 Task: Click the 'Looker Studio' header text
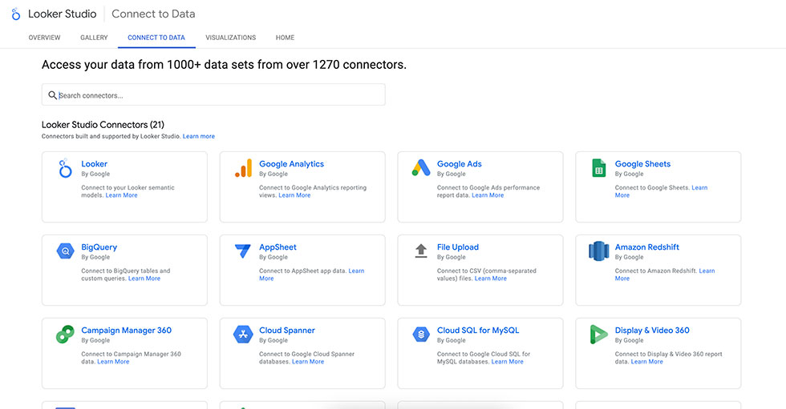(x=63, y=14)
